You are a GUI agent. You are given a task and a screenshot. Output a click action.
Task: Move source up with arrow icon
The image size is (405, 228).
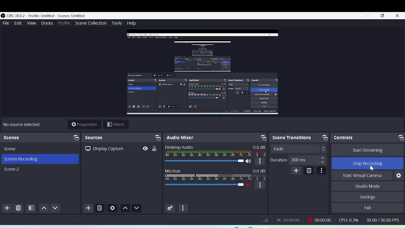click(x=125, y=208)
